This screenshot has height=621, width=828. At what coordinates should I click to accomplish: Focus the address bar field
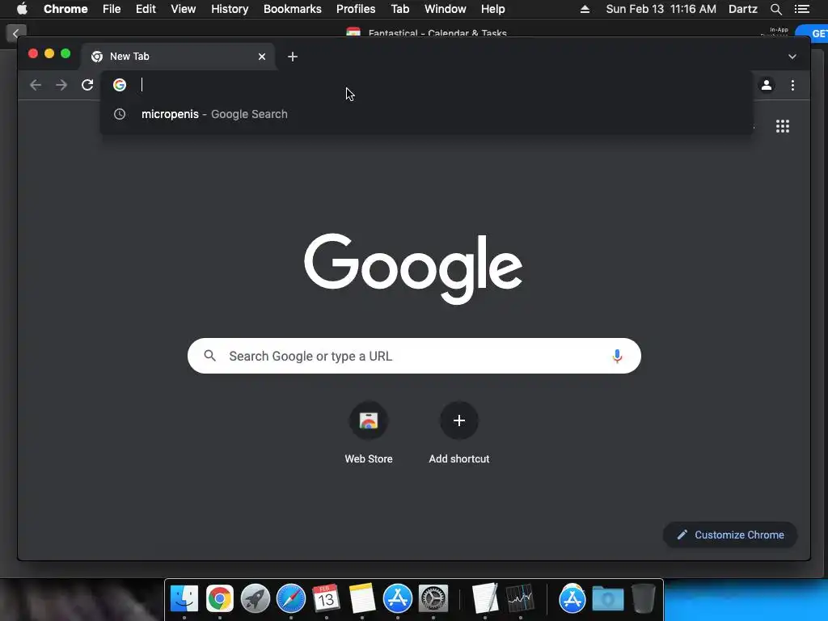click(426, 85)
